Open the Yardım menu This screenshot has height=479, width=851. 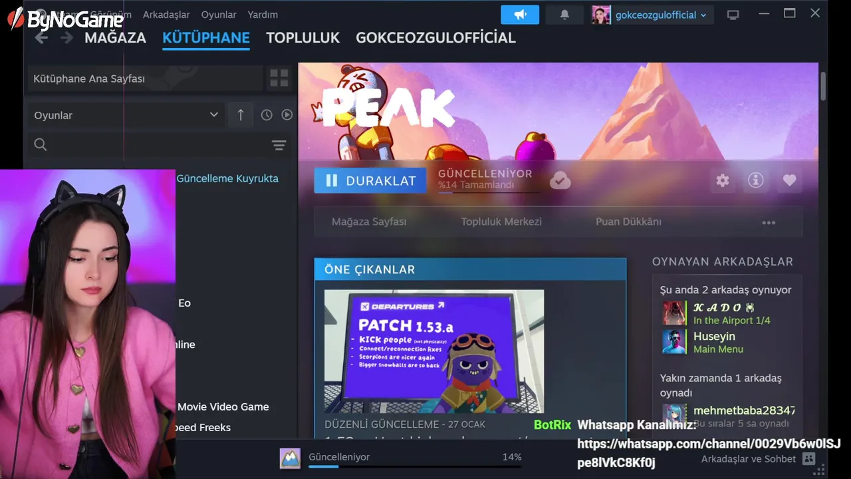point(263,15)
